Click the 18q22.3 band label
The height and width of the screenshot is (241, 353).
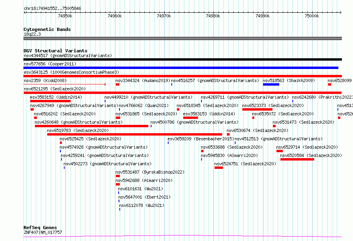point(32,34)
